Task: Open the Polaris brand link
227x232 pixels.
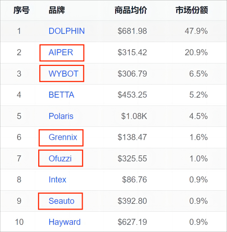Action: 61,116
